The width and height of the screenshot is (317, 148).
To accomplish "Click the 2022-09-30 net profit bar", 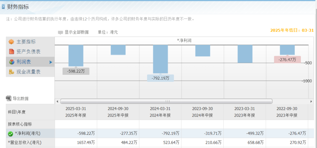I will pyautogui.click(x=287, y=50).
